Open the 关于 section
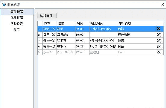The height and width of the screenshot is (108, 166). coord(17,30)
